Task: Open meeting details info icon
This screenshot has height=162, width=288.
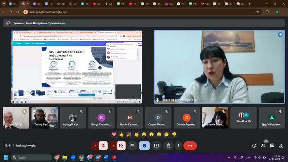Action: tap(254, 146)
